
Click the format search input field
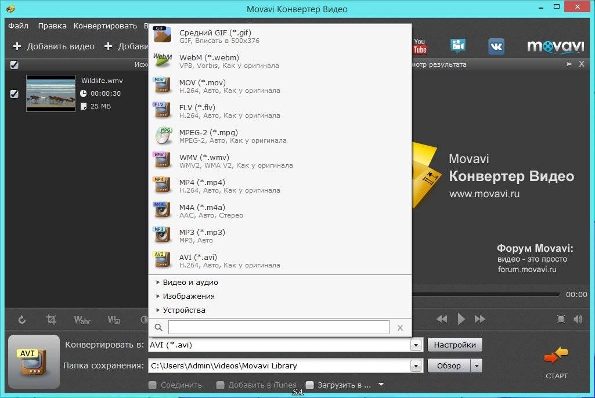[x=279, y=327]
